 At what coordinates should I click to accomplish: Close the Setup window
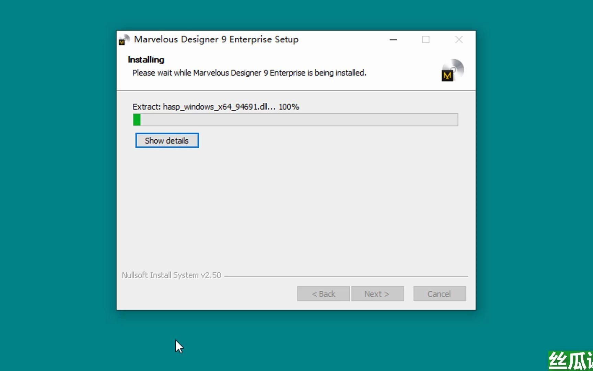click(459, 40)
